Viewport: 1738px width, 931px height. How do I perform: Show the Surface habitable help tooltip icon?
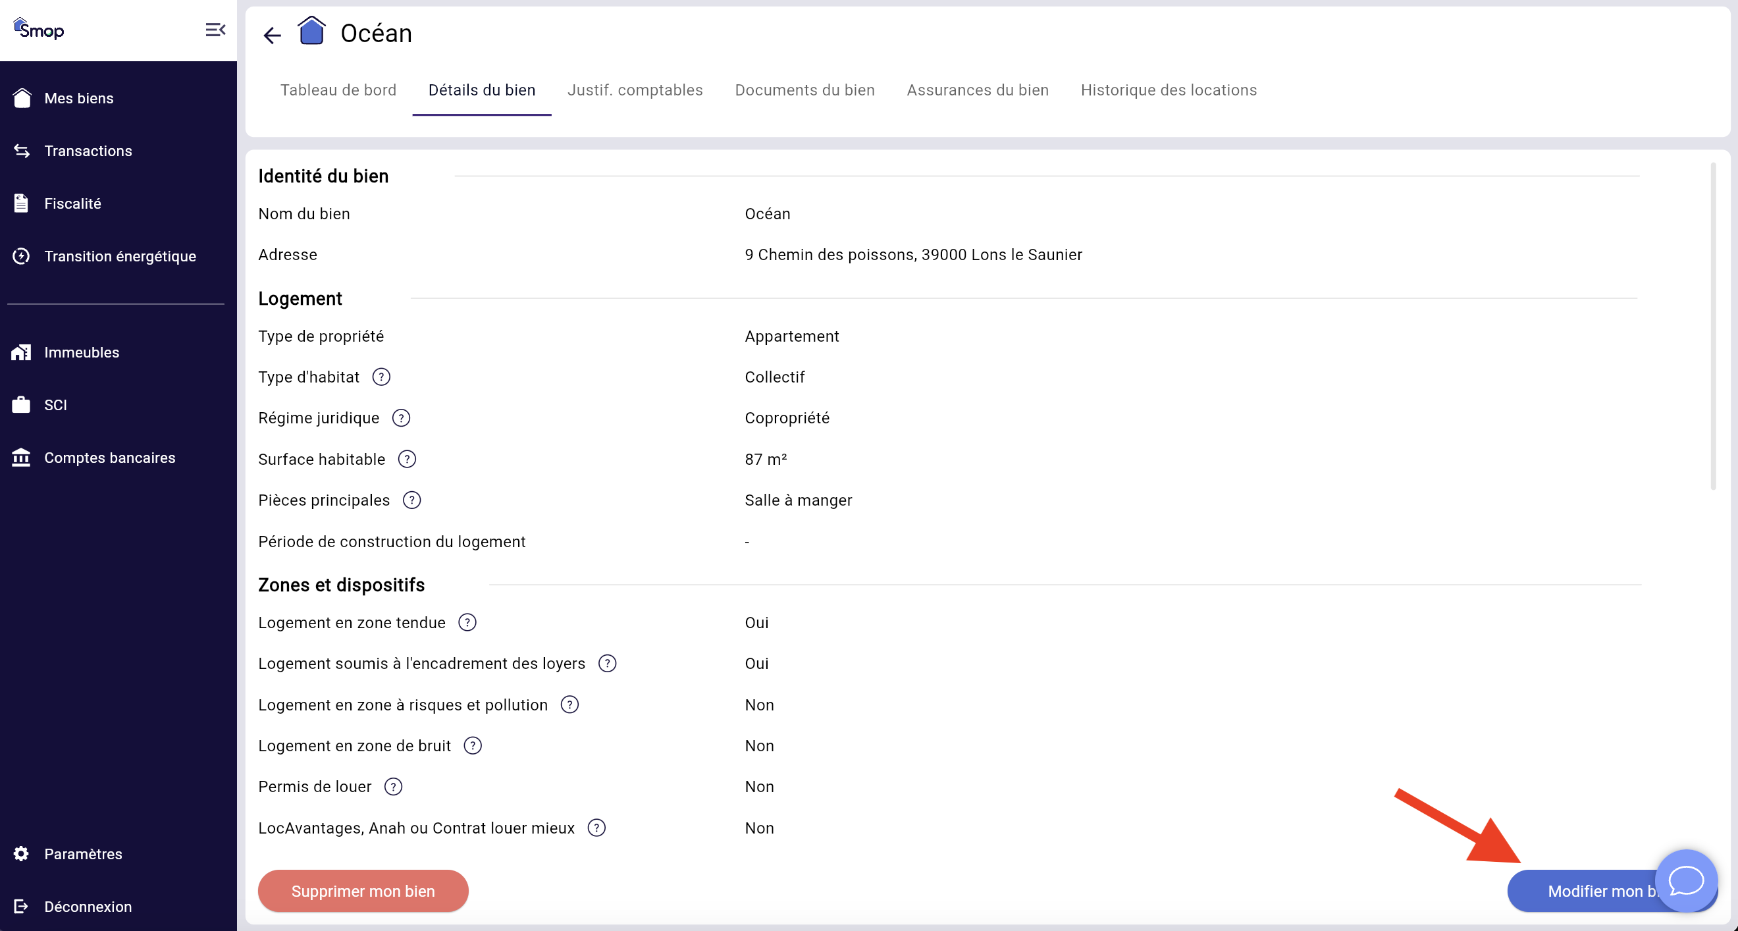point(407,459)
